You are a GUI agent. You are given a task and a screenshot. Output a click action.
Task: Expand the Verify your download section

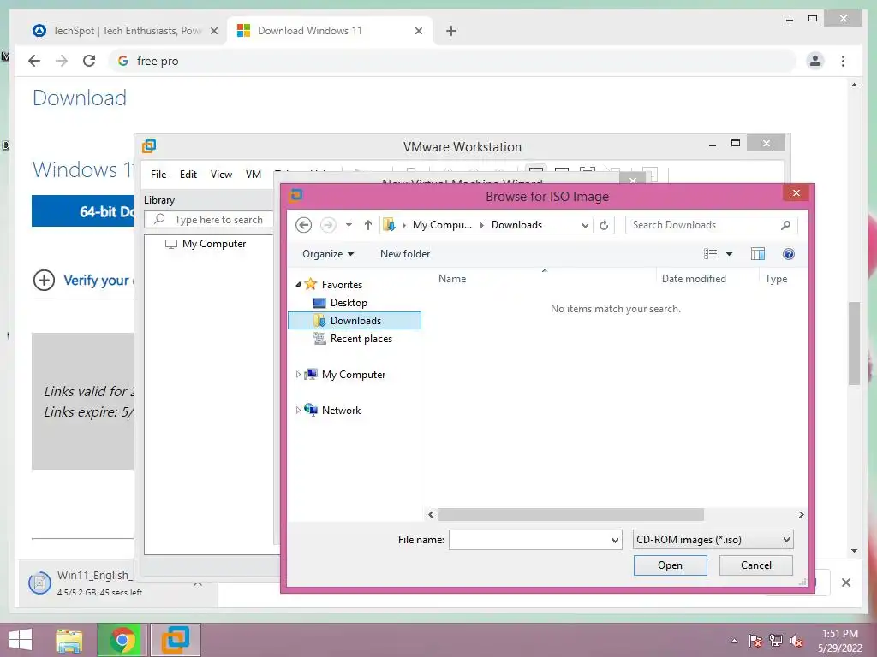point(44,281)
